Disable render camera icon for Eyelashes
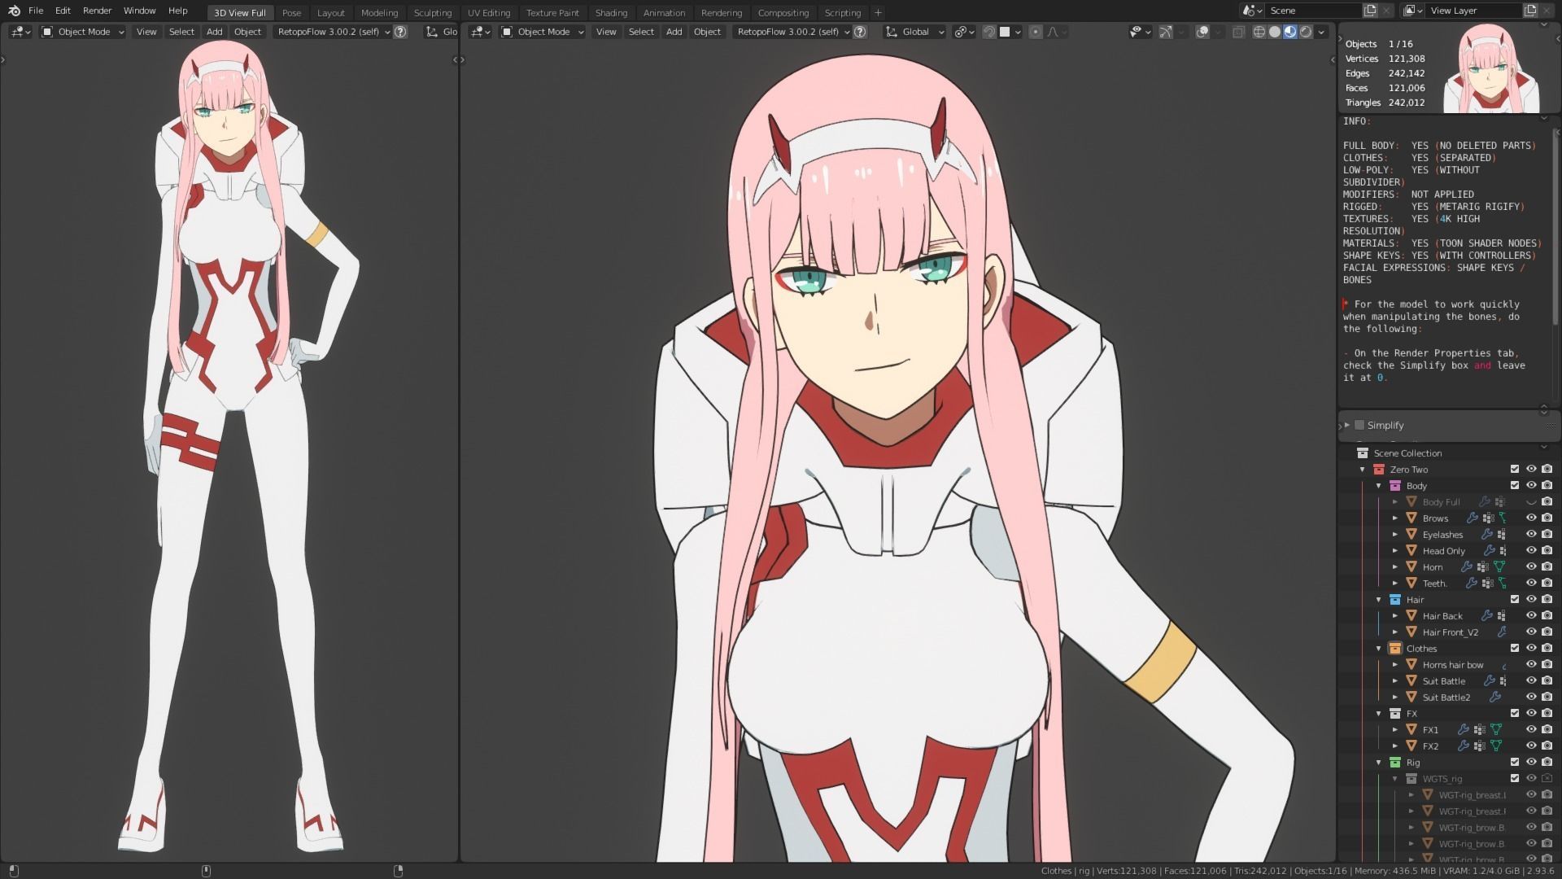Screen dimensions: 1562x879 click(x=1547, y=534)
